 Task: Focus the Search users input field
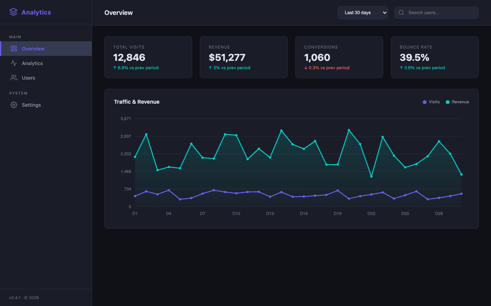(x=437, y=13)
